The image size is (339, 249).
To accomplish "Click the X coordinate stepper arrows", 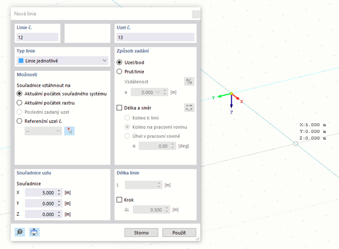I will 59,192.
